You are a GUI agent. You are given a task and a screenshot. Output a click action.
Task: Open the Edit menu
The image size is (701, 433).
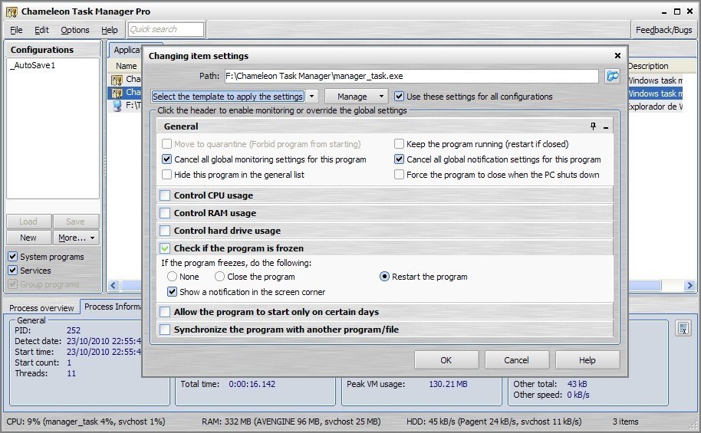[x=41, y=30]
